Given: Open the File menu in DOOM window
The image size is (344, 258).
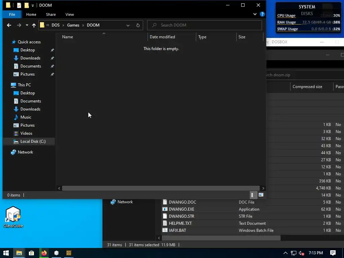Looking at the screenshot, I should pyautogui.click(x=12, y=14).
